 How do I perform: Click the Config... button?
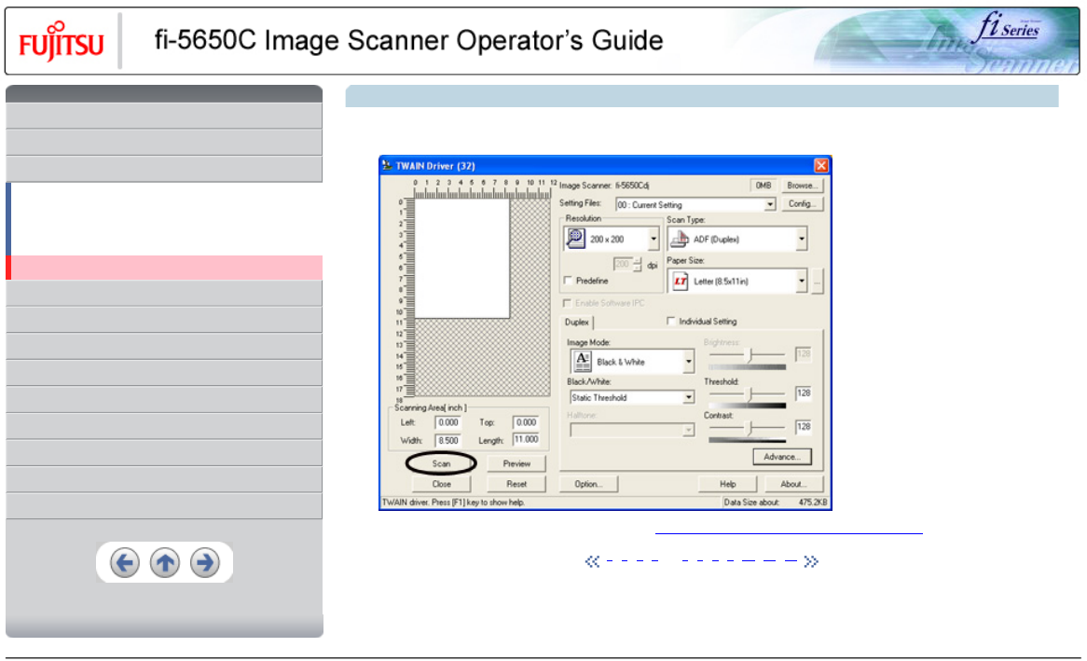tap(803, 204)
